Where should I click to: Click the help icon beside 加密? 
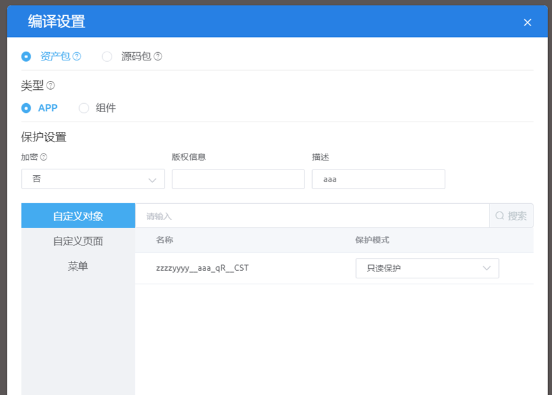click(x=43, y=157)
